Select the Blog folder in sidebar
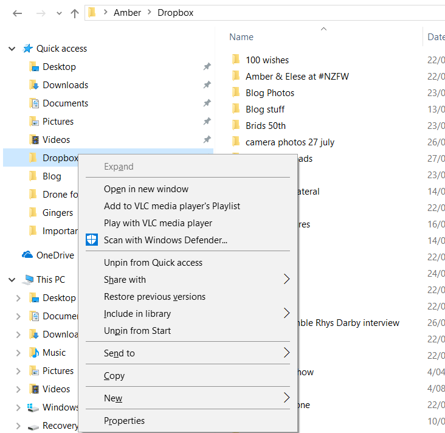The height and width of the screenshot is (433, 445). click(52, 176)
